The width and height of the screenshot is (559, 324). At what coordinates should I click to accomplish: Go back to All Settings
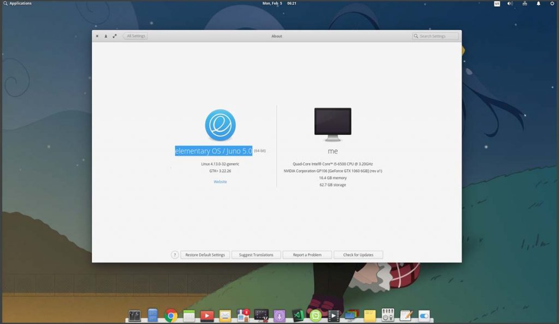[x=135, y=36]
